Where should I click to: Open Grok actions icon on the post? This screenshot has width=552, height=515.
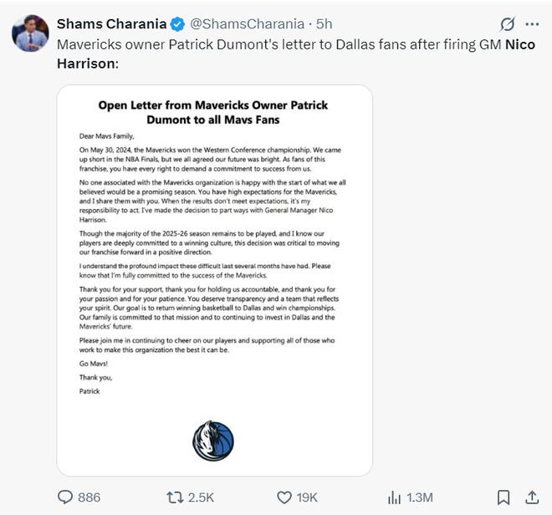pyautogui.click(x=507, y=23)
